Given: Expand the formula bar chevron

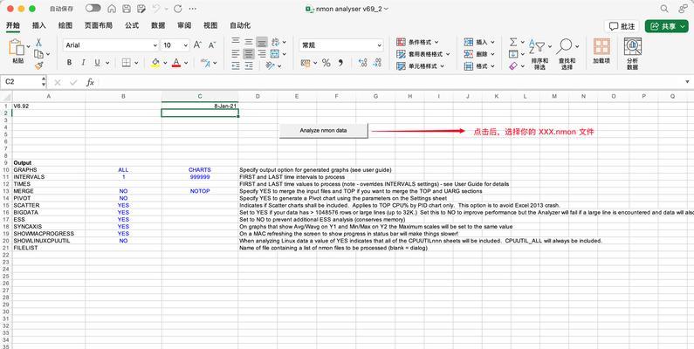Looking at the screenshot, I should 687,82.
